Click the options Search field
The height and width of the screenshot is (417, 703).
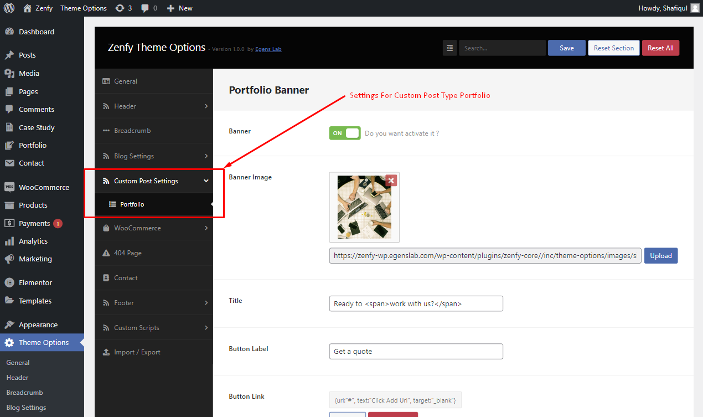tap(502, 48)
